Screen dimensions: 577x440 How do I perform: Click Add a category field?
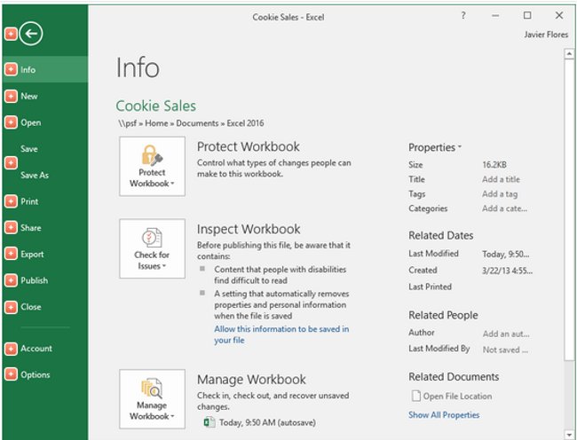pyautogui.click(x=504, y=208)
